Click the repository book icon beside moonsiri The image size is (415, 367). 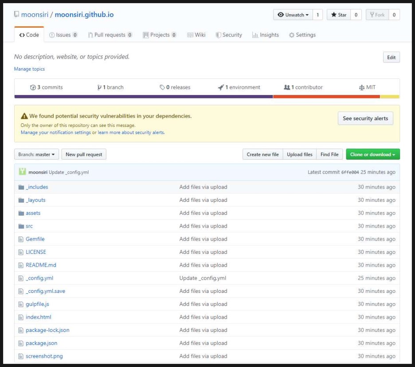click(16, 14)
